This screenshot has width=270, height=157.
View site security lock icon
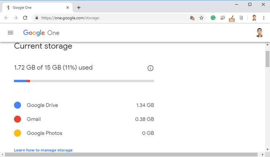tap(36, 18)
